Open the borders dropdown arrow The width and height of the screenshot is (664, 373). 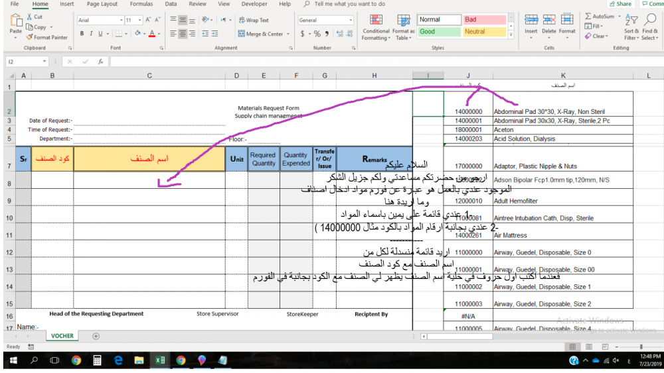[x=126, y=34]
